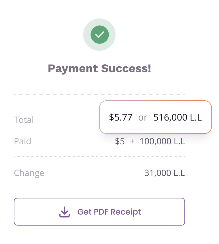Click the "or" text in total box

[x=143, y=117]
